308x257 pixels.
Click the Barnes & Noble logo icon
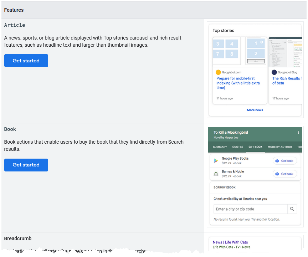[x=216, y=174]
